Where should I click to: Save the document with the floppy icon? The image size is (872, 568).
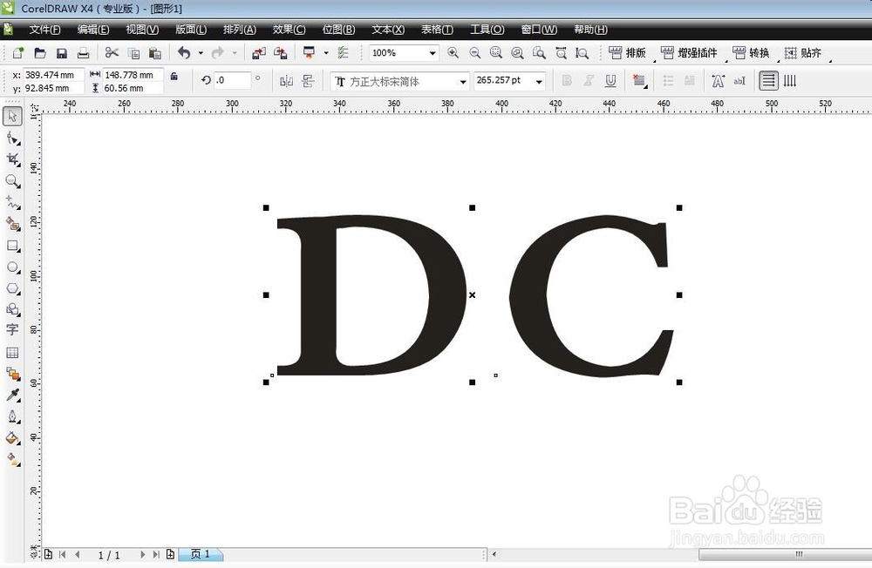(x=62, y=53)
